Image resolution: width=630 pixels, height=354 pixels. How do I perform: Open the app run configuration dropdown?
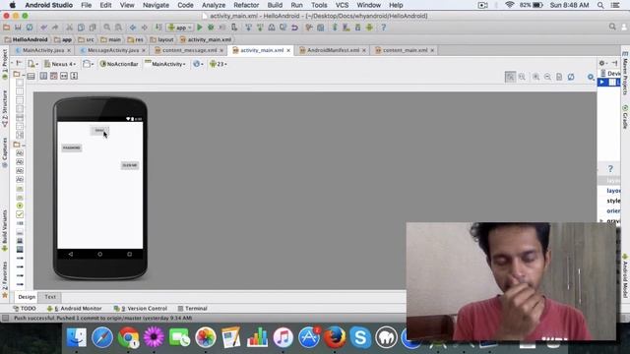(180, 28)
